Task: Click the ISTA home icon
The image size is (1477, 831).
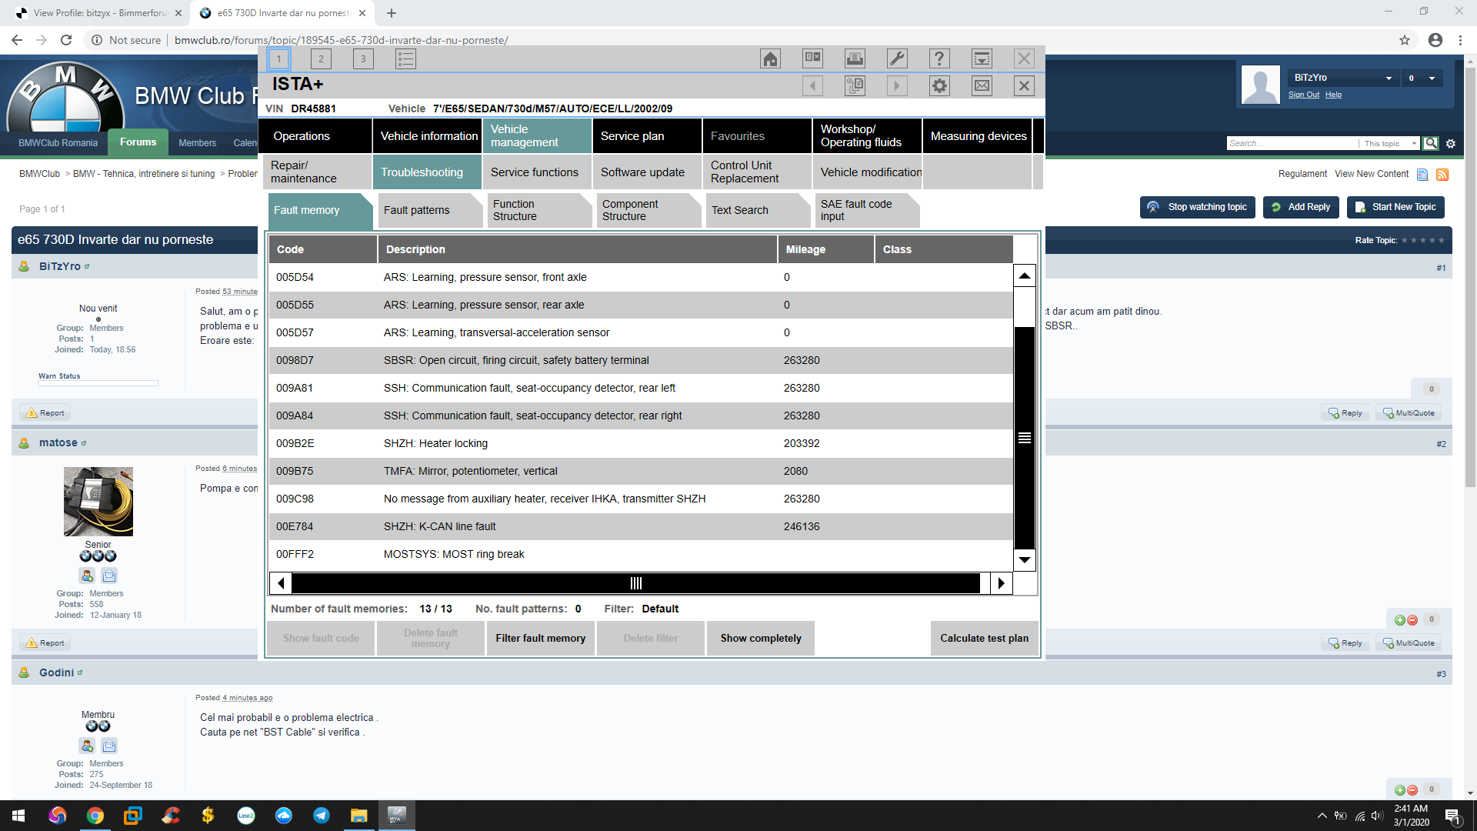Action: pos(770,58)
